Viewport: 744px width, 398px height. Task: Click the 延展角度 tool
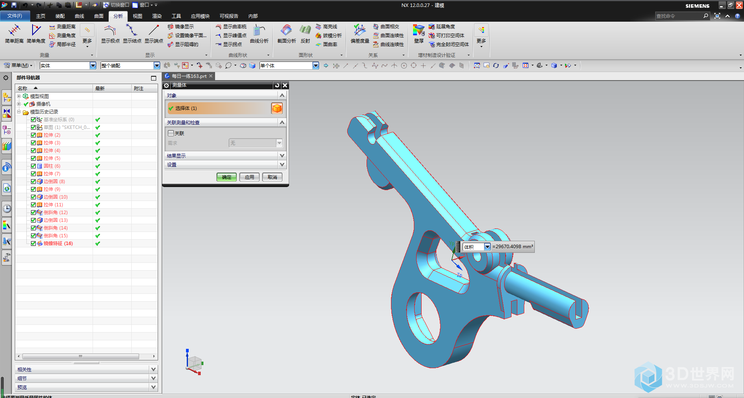[442, 27]
